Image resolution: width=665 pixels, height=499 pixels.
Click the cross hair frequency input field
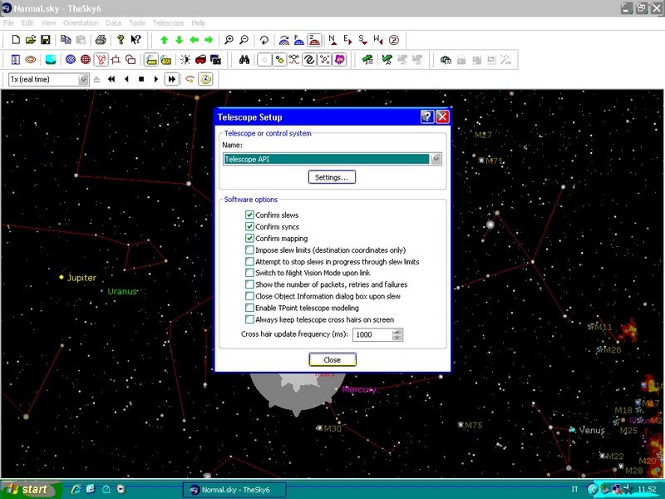[372, 335]
